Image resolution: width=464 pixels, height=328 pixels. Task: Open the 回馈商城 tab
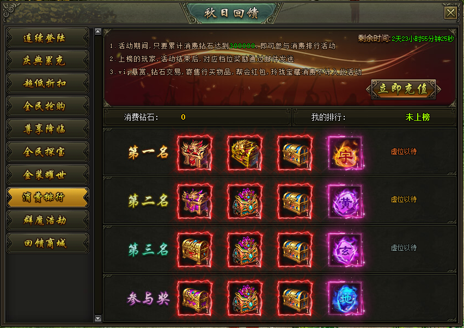pos(47,243)
